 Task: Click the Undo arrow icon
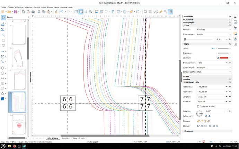[x=62, y=12]
